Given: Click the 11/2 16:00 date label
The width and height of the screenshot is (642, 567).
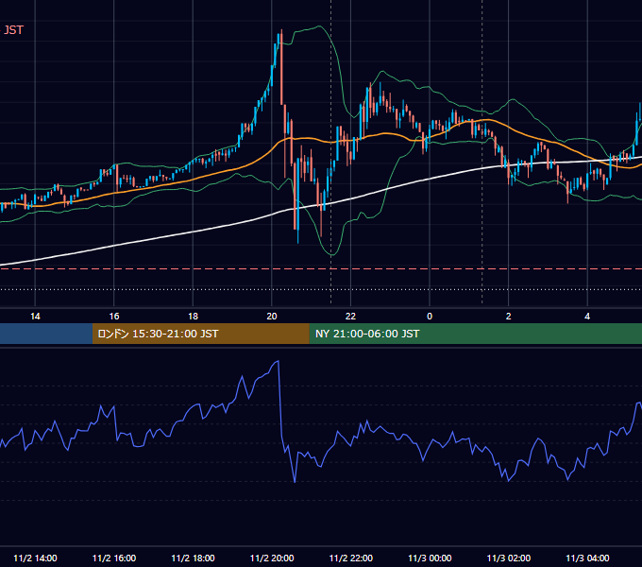Looking at the screenshot, I should pos(114,558).
